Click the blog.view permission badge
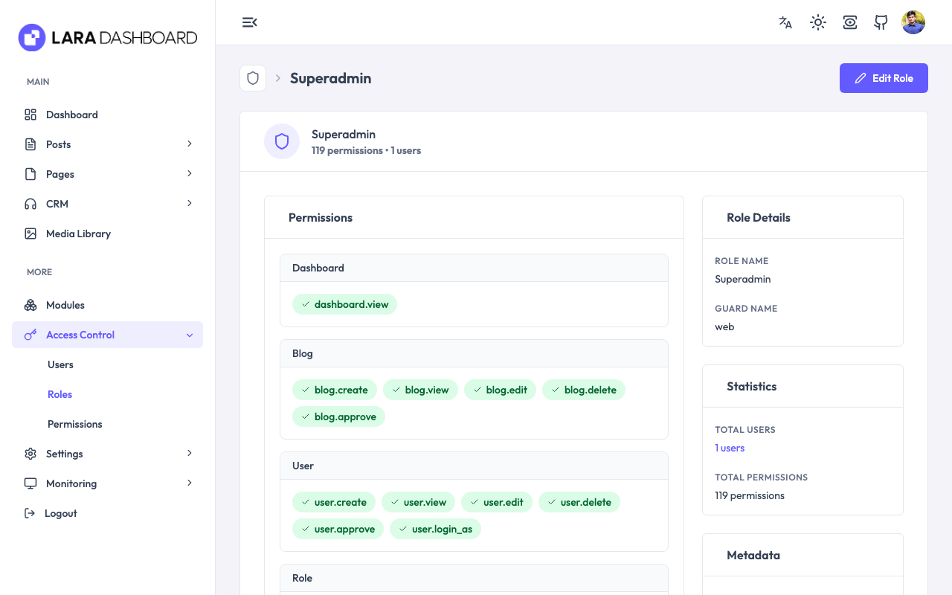952x595 pixels. tap(420, 390)
